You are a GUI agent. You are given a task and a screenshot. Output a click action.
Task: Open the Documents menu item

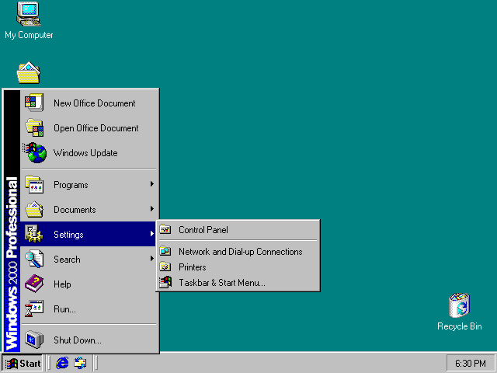click(89, 209)
